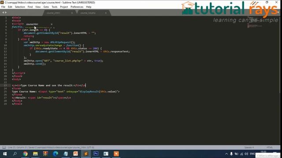Image resolution: width=282 pixels, height=158 pixels.
Task: Open the Project menu
Action: (64, 7)
